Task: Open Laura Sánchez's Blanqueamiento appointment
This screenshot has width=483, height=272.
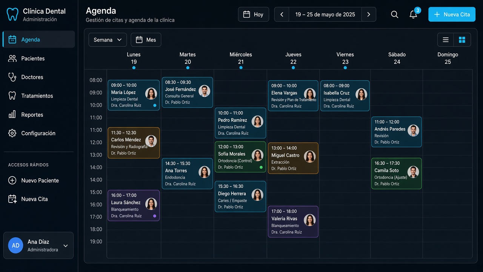Action: pos(134,206)
